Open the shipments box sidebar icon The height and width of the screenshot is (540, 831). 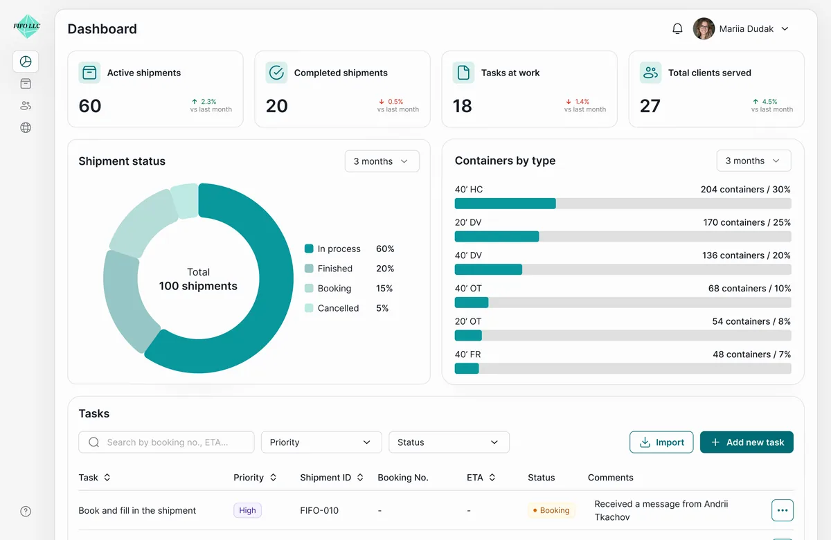click(26, 84)
